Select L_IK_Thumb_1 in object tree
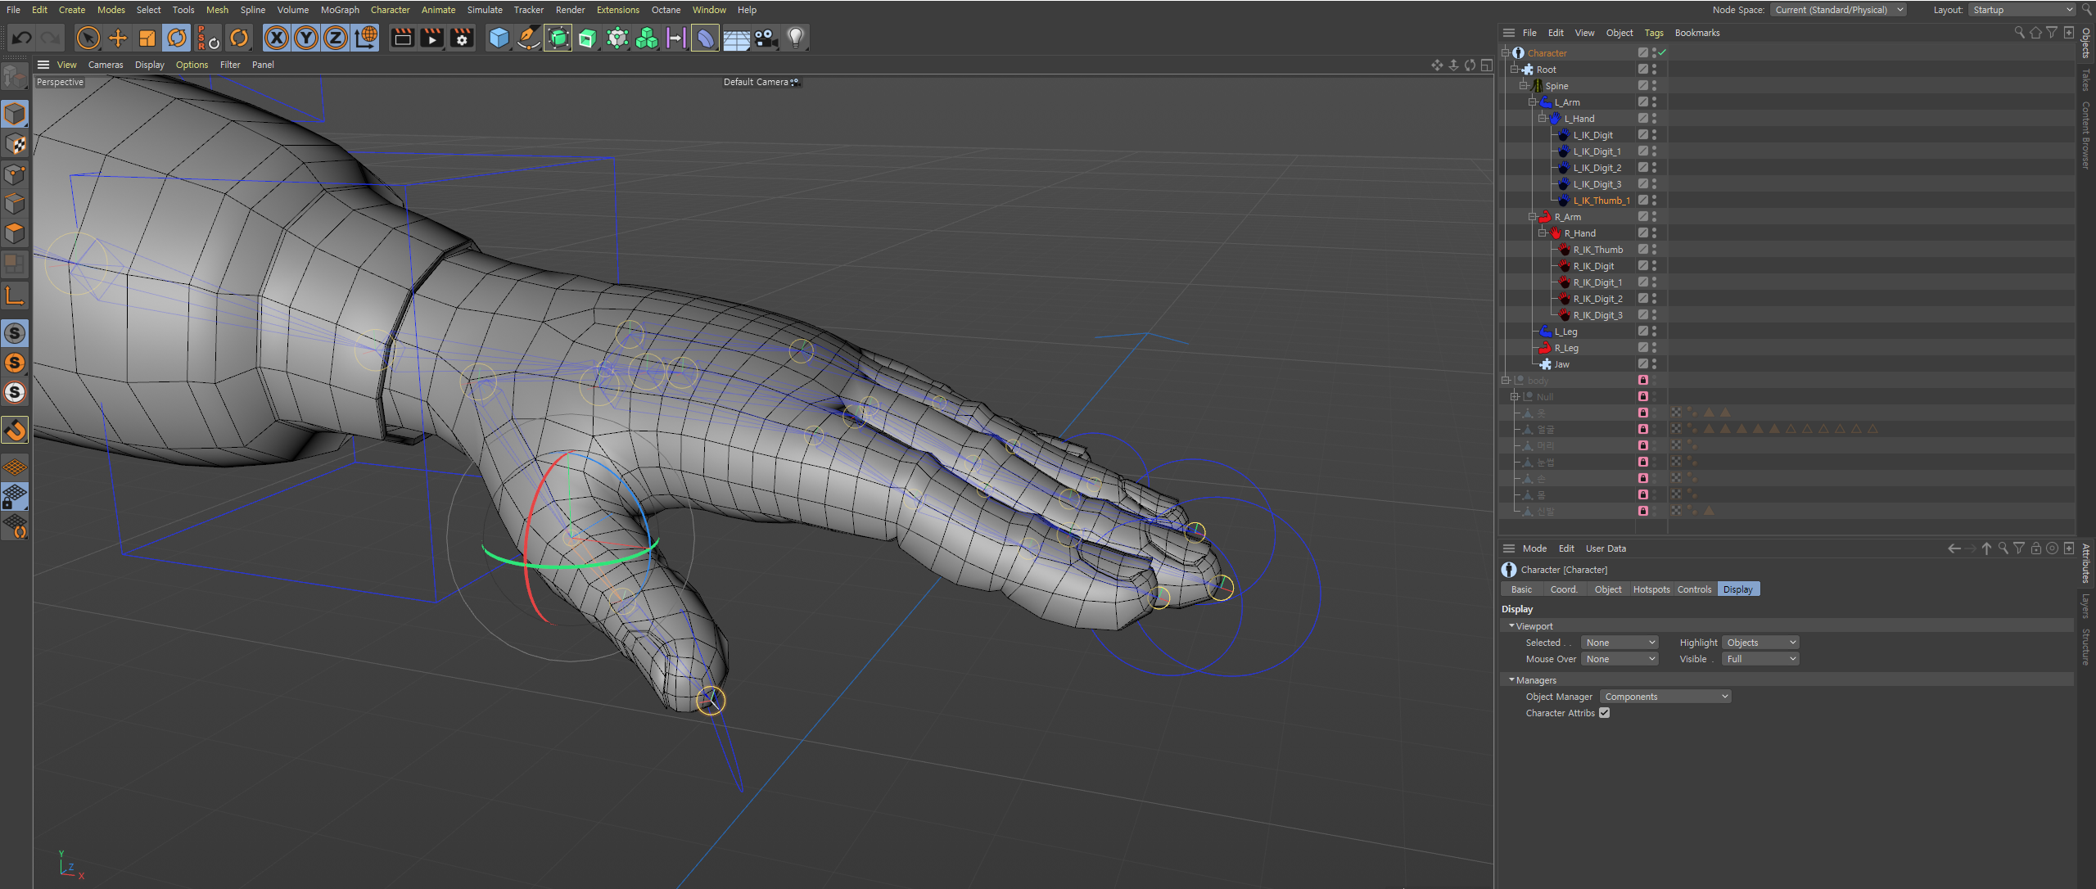The width and height of the screenshot is (2096, 889). [x=1601, y=201]
